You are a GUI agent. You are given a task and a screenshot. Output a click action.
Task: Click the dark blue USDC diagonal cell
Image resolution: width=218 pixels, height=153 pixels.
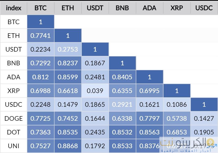coord(204,104)
